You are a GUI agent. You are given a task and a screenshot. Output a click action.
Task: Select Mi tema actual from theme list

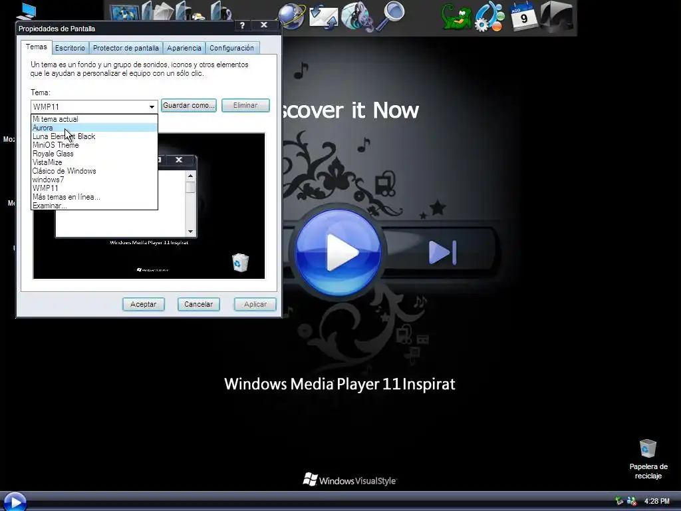(x=94, y=119)
